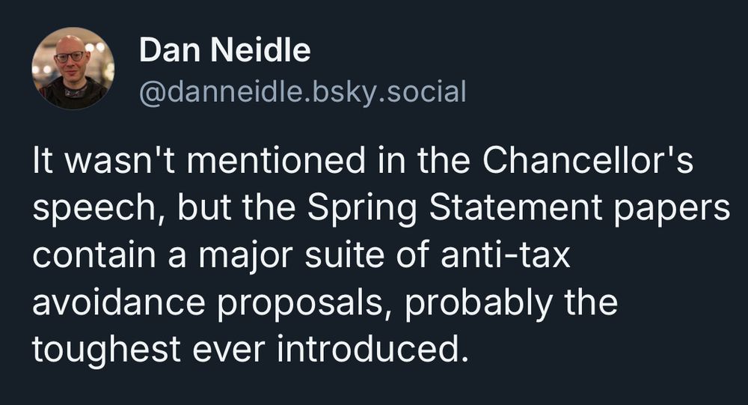Open the post by clicking its text body
This screenshot has width=748, height=405.
pos(381,255)
